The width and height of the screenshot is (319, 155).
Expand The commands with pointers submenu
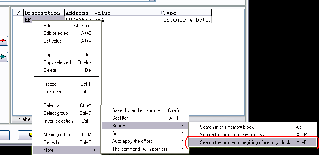[145, 149]
